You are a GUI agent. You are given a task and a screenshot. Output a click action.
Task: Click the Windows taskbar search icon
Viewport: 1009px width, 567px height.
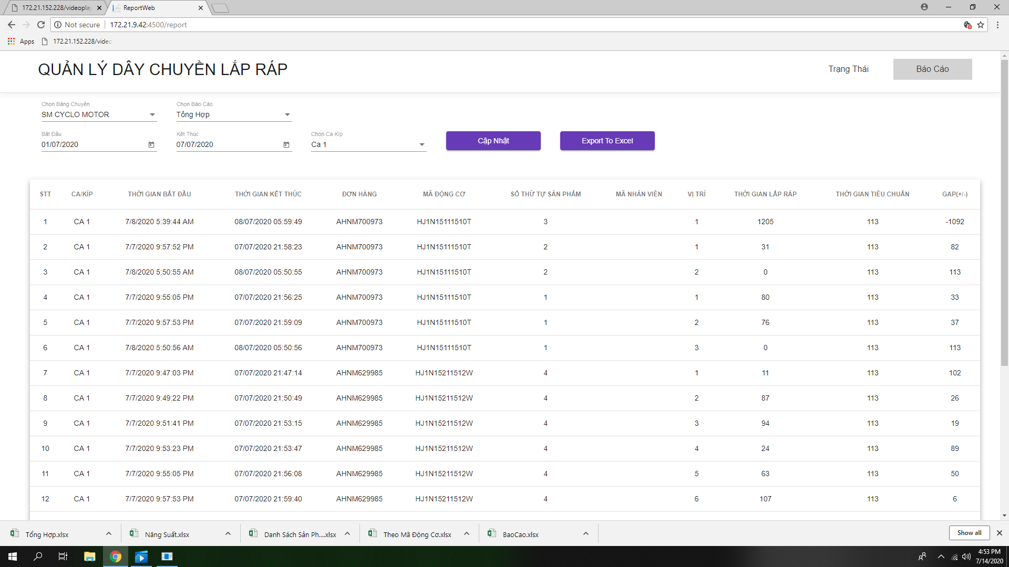coord(38,556)
